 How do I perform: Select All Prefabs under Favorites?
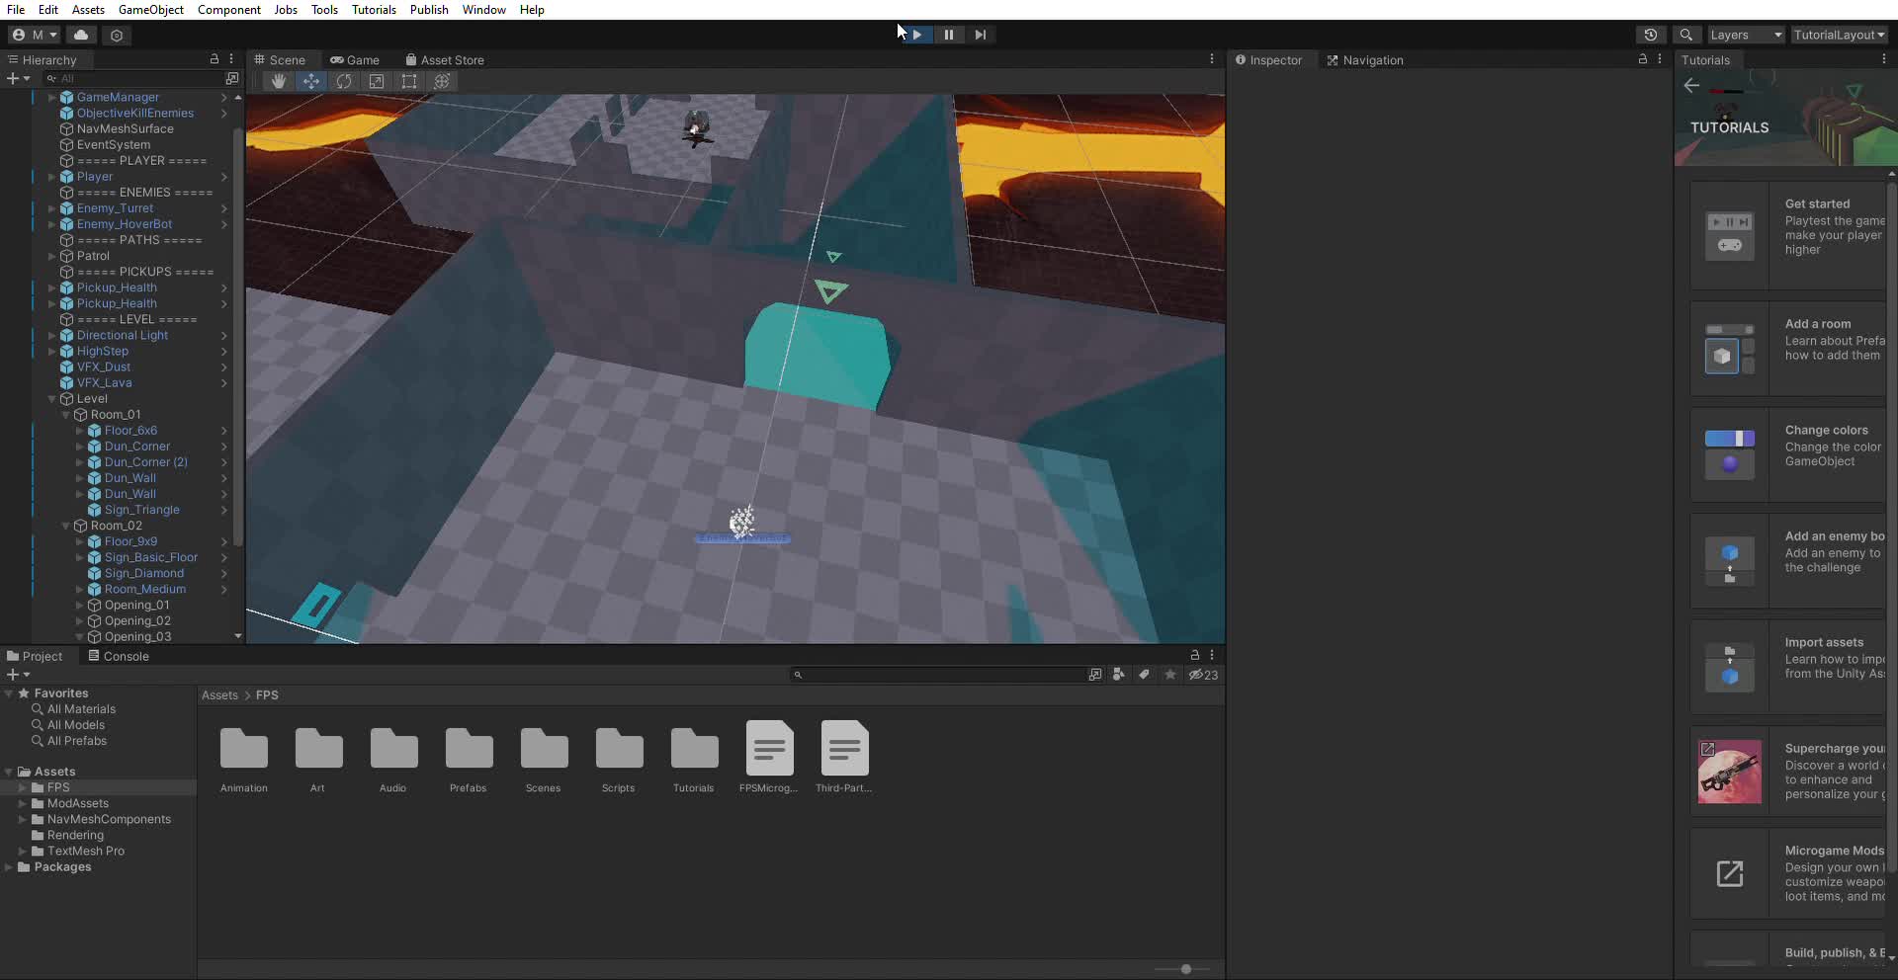click(77, 741)
